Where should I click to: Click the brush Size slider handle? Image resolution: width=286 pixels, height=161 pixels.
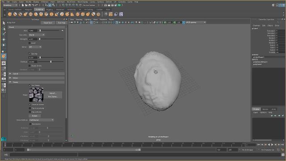click(x=40, y=30)
